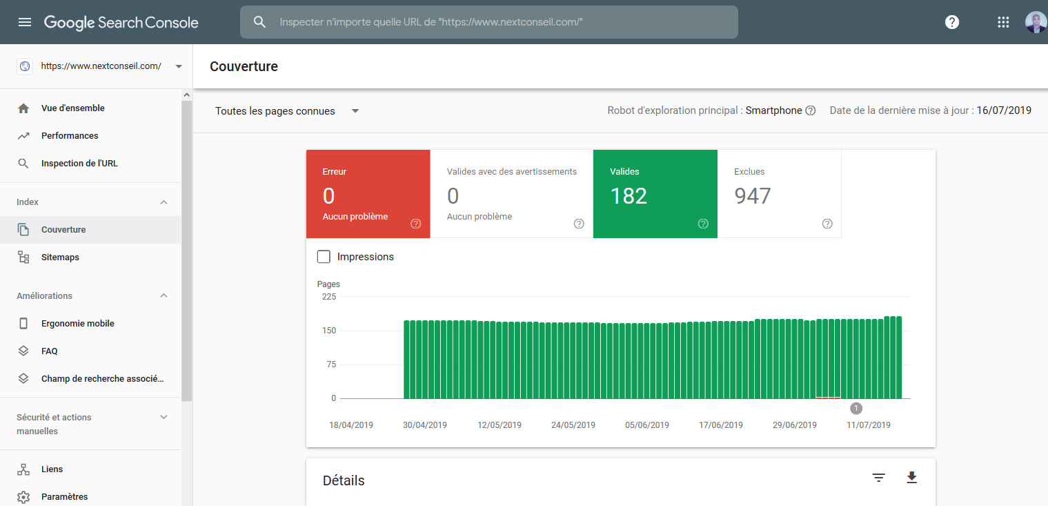Open the filter icon in Détails
The height and width of the screenshot is (506, 1048).
click(878, 478)
